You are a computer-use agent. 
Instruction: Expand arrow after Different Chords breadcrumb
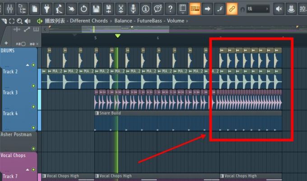tap(111, 21)
